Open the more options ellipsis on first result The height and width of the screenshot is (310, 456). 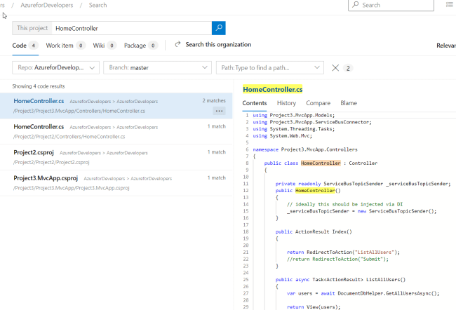pos(219,111)
